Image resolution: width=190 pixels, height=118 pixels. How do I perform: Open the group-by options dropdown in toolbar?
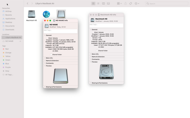point(119,3)
